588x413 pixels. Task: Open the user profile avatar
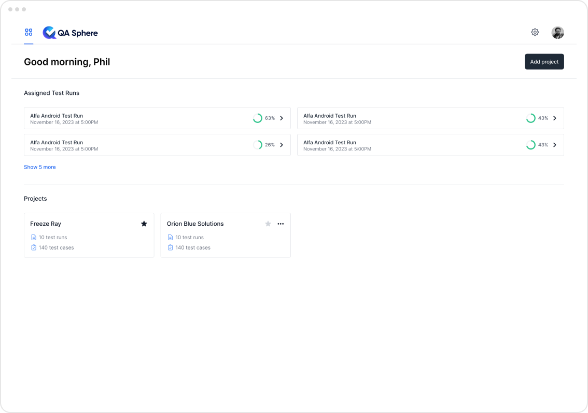557,33
